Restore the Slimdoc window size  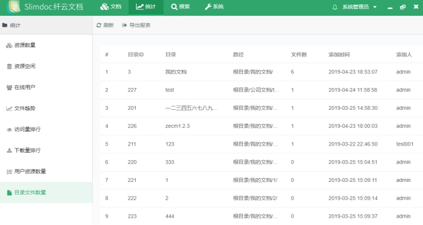pos(403,7)
